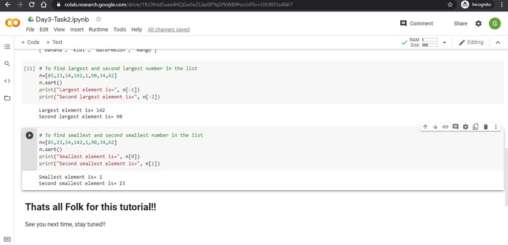508x245 pixels.
Task: Click the browser address bar URL
Action: [178, 4]
